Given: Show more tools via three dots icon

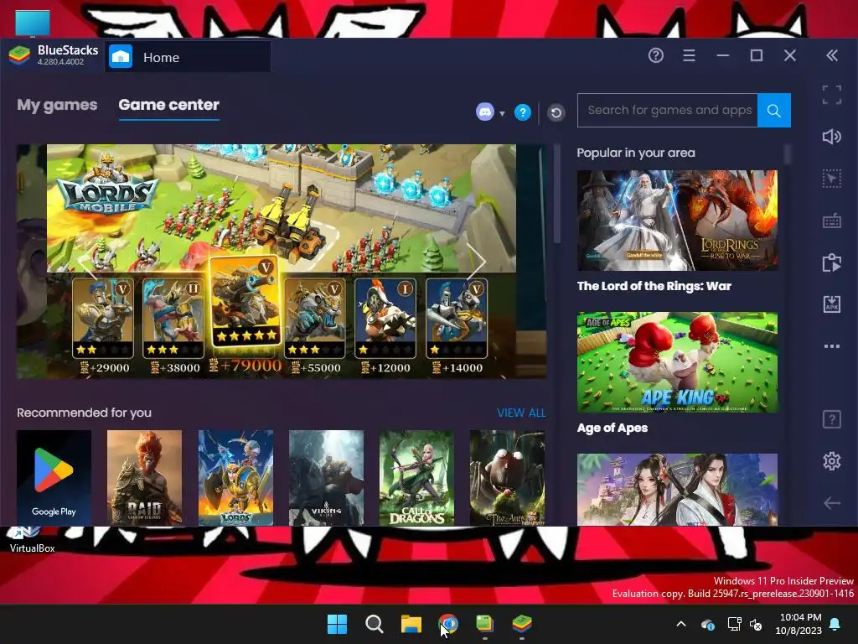Looking at the screenshot, I should tap(832, 346).
